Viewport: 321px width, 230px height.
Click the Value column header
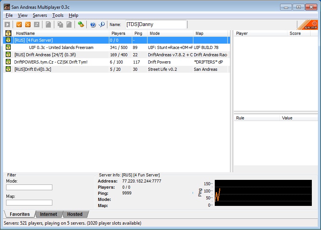pos(299,118)
